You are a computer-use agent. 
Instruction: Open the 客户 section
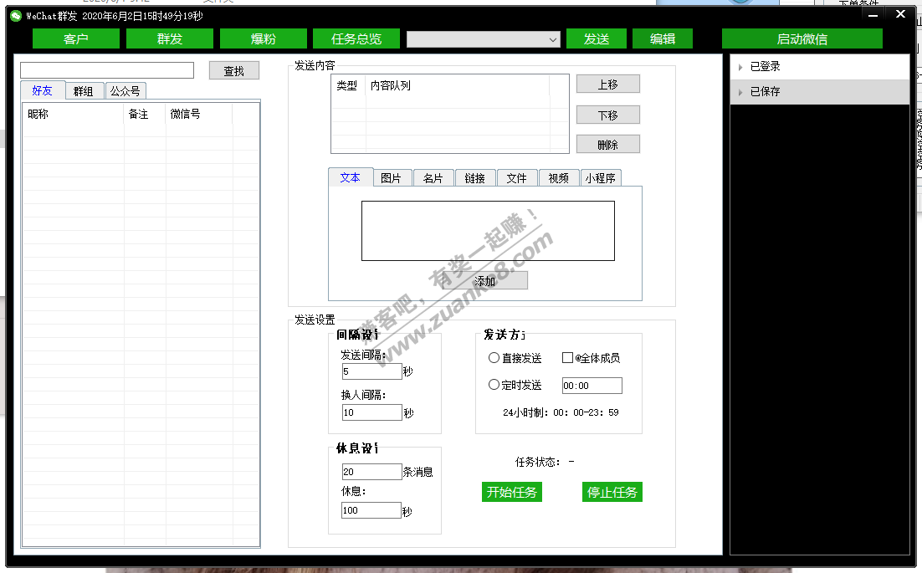[x=75, y=39]
